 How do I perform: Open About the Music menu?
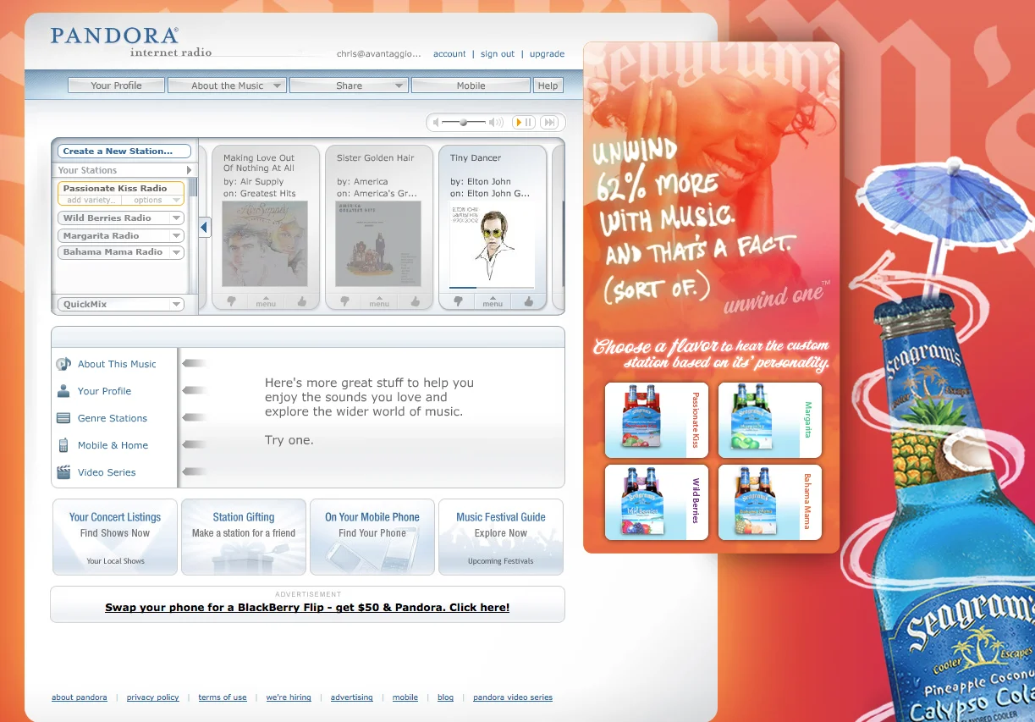(227, 85)
